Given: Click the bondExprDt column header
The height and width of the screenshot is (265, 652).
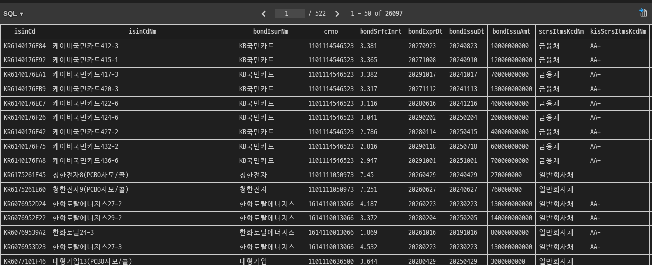Looking at the screenshot, I should (425, 32).
